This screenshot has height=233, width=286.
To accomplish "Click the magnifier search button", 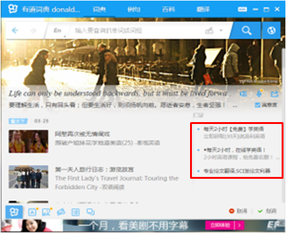I will 247,31.
